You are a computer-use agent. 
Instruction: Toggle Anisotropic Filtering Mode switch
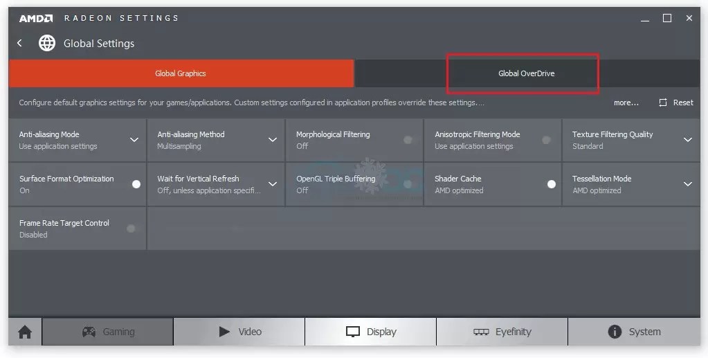(x=546, y=140)
